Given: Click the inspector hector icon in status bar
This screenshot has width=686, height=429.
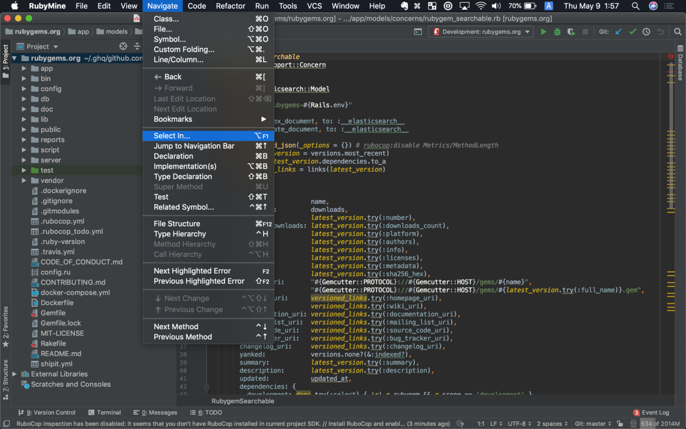Looking at the screenshot, I should [x=632, y=424].
